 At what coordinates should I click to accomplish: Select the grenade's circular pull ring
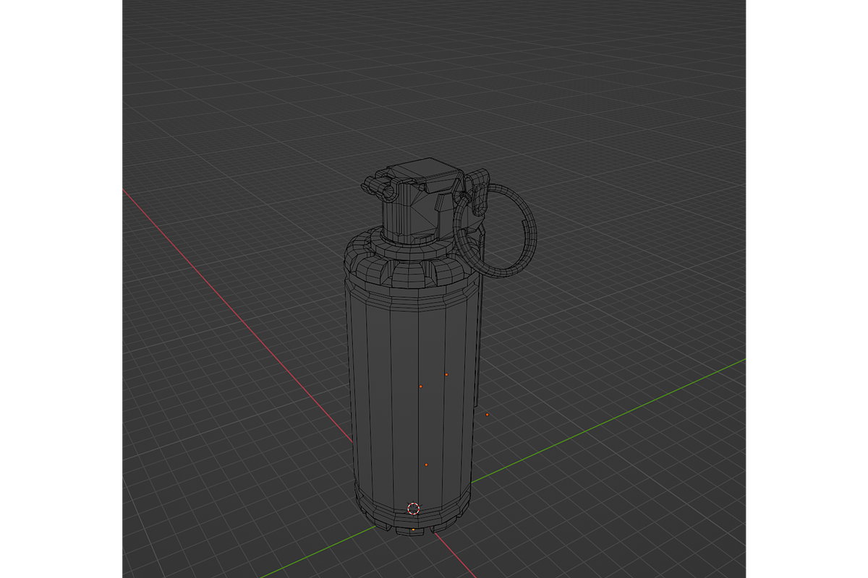point(495,230)
